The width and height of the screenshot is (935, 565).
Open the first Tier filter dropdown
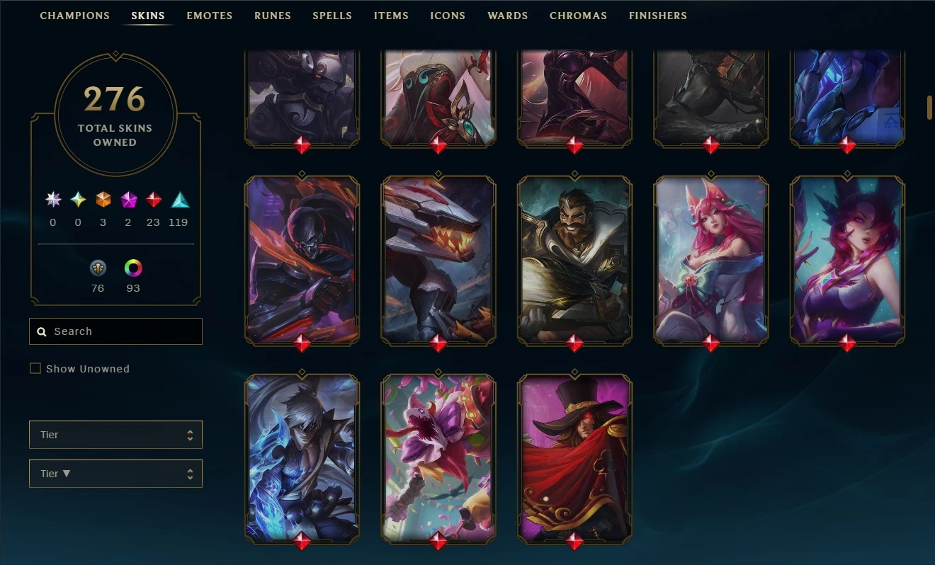[x=115, y=435]
